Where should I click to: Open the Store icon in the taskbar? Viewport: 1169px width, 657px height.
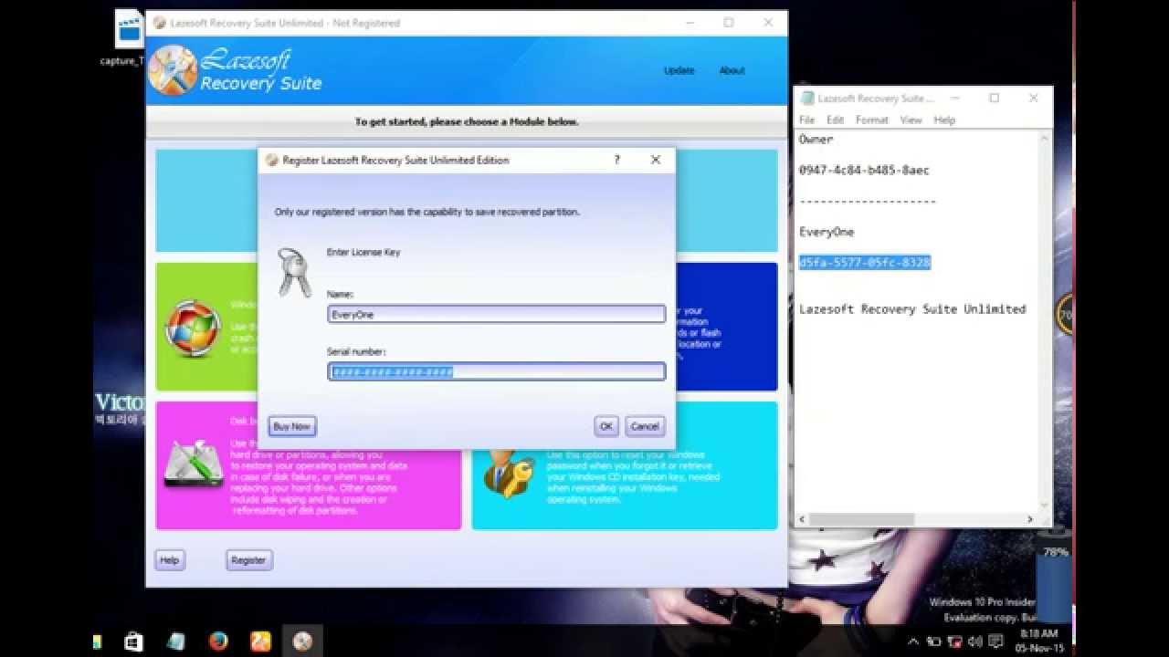[x=133, y=641]
